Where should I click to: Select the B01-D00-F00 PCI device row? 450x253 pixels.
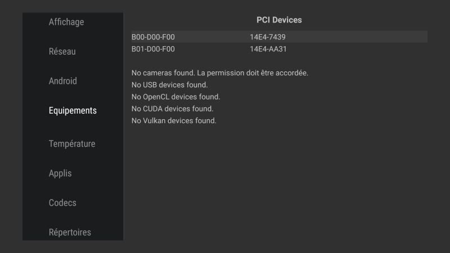pyautogui.click(x=279, y=49)
